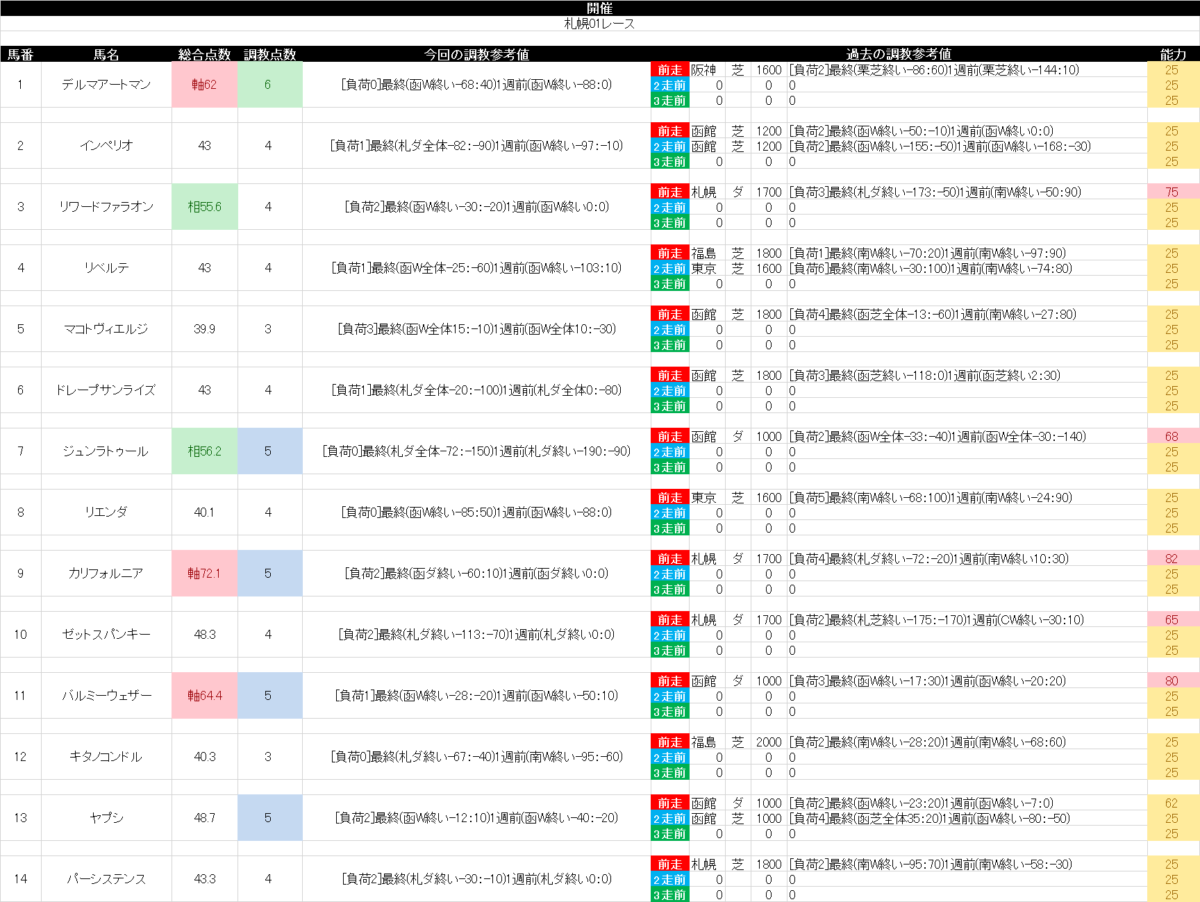
Task: Select horse name デルマアートマン
Action: (106, 85)
